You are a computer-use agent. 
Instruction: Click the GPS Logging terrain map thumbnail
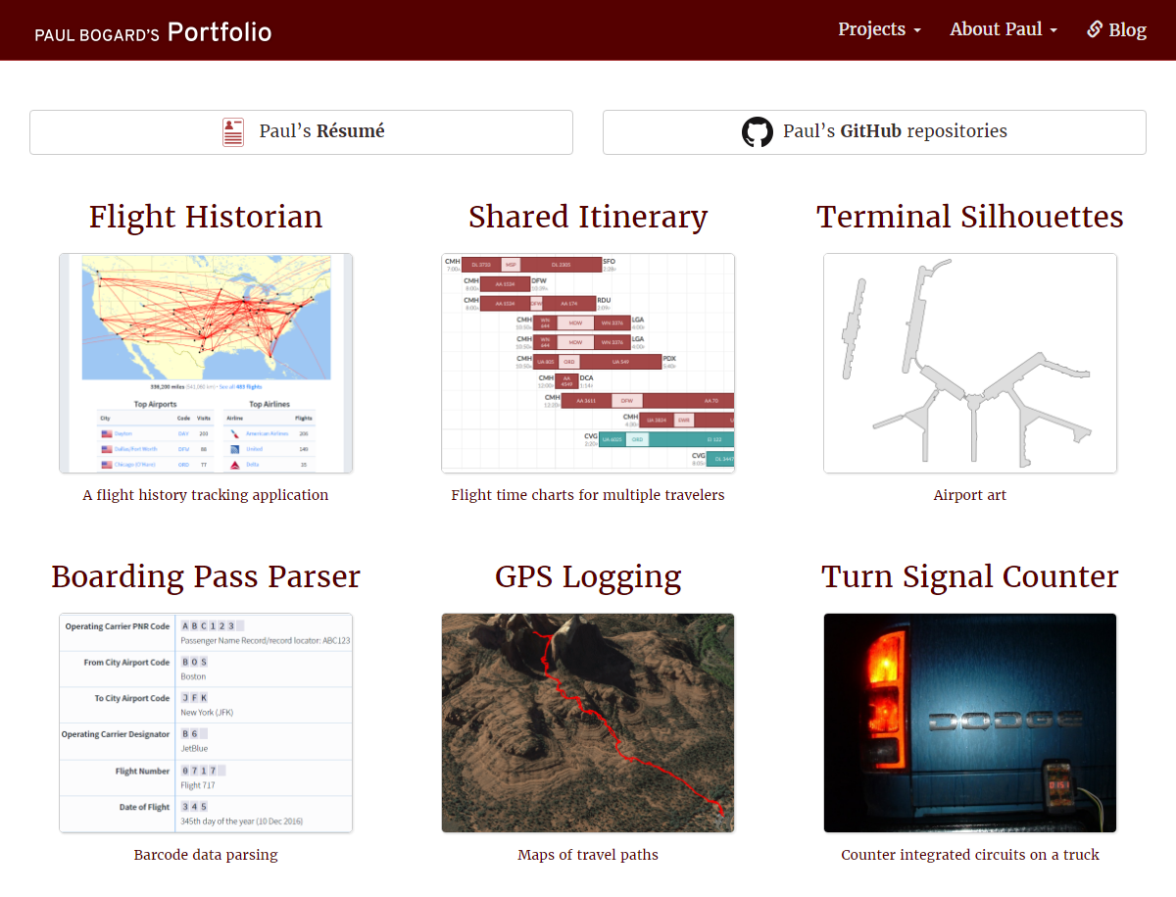[588, 723]
